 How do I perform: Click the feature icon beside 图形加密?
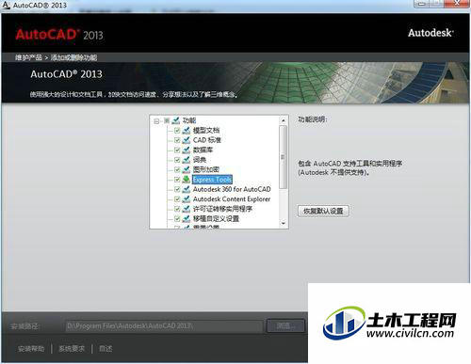pyautogui.click(x=187, y=169)
